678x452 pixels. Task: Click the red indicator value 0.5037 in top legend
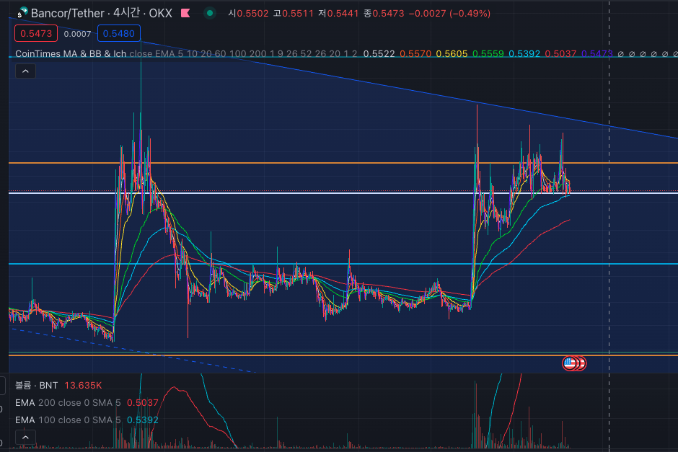click(x=561, y=53)
